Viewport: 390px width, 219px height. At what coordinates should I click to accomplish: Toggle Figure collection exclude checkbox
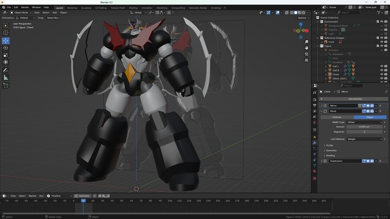click(x=378, y=46)
